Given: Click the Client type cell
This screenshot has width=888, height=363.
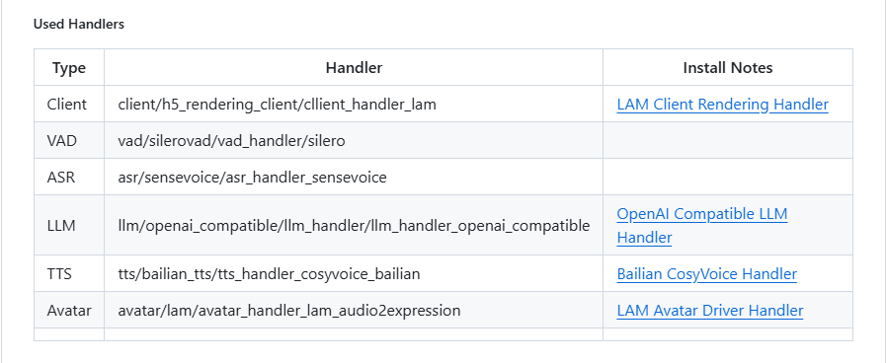Looking at the screenshot, I should pyautogui.click(x=69, y=105).
